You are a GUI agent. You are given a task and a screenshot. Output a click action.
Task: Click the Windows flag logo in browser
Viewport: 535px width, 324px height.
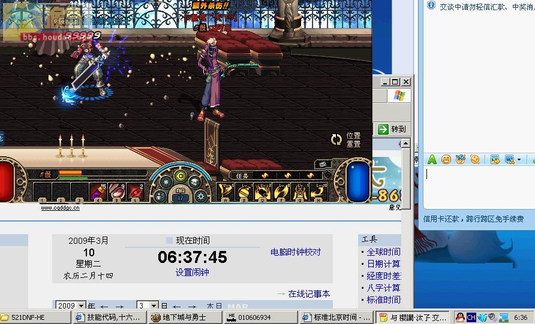[399, 96]
